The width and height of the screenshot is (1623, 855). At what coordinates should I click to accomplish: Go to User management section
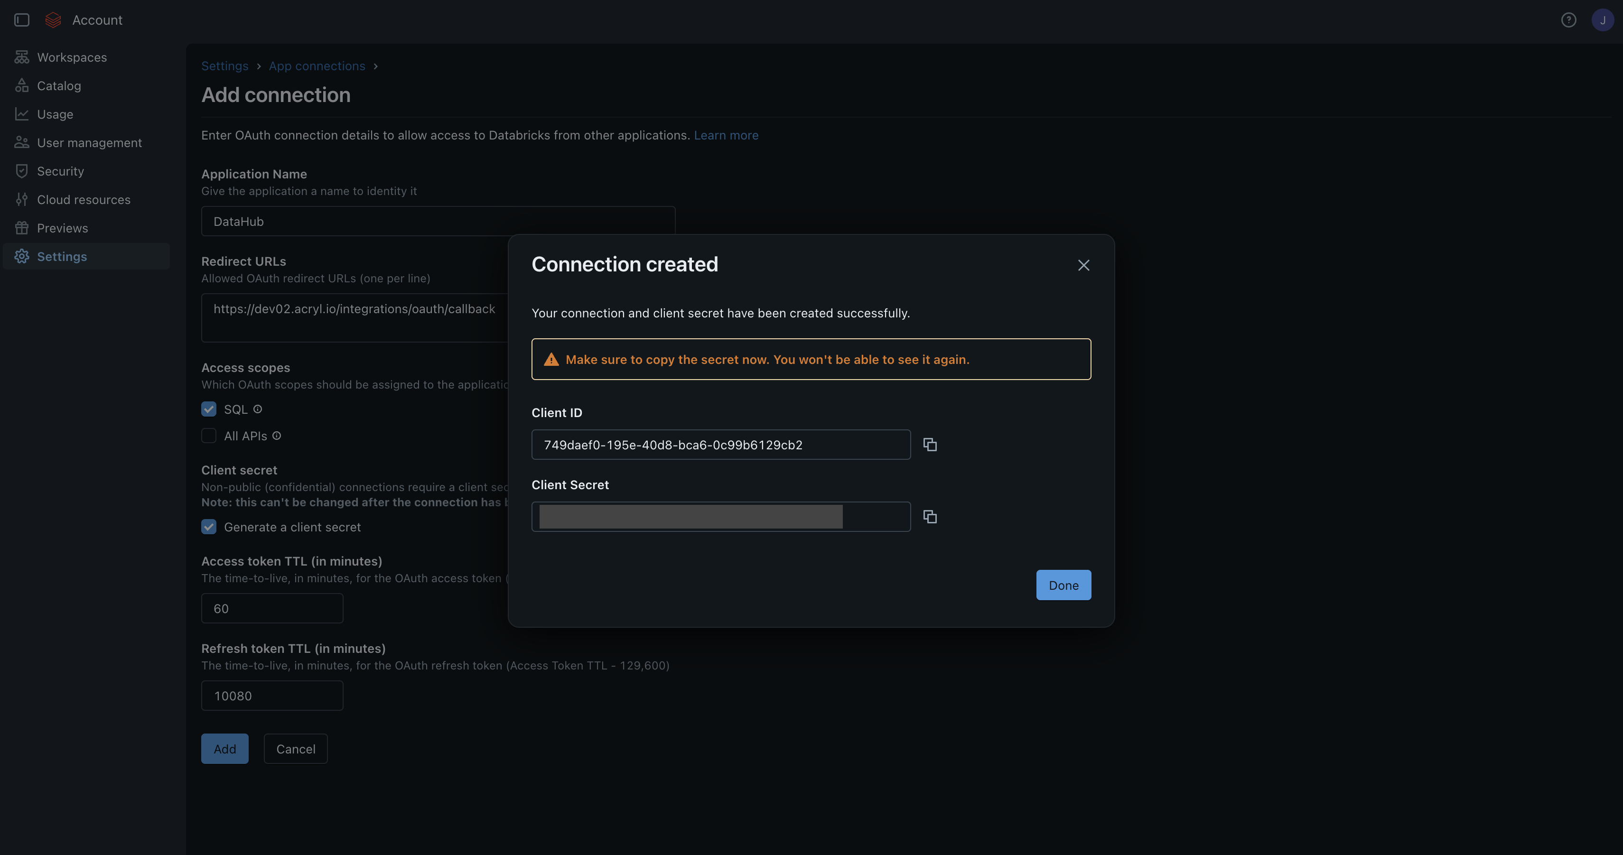click(90, 142)
